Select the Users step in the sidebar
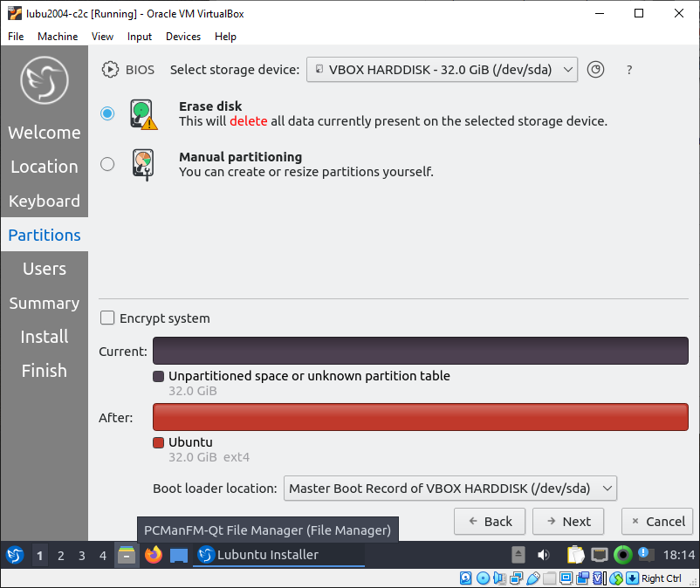 44,269
